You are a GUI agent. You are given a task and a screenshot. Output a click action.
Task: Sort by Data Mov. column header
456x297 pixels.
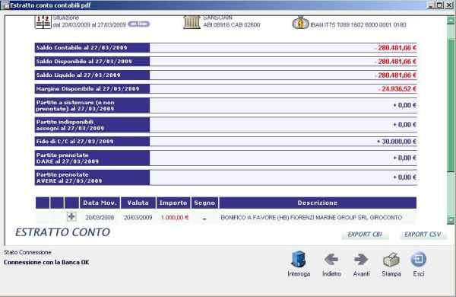click(x=100, y=203)
